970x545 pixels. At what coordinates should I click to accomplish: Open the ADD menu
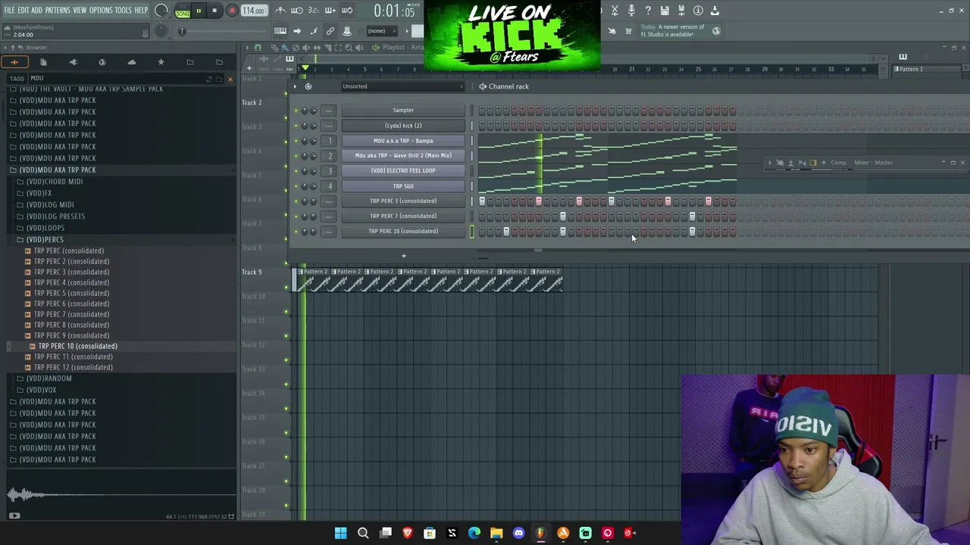[36, 11]
